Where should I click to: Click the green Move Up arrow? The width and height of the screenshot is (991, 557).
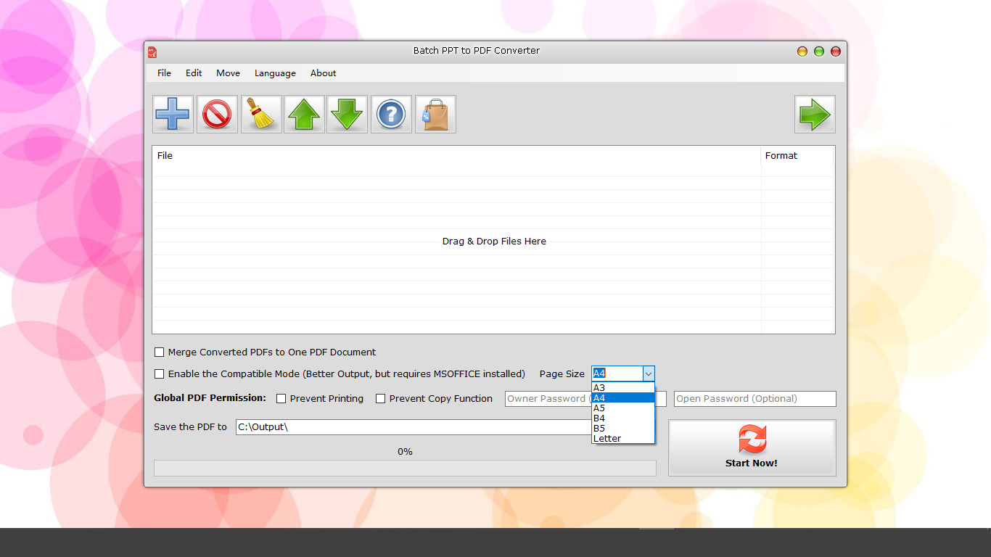(304, 115)
